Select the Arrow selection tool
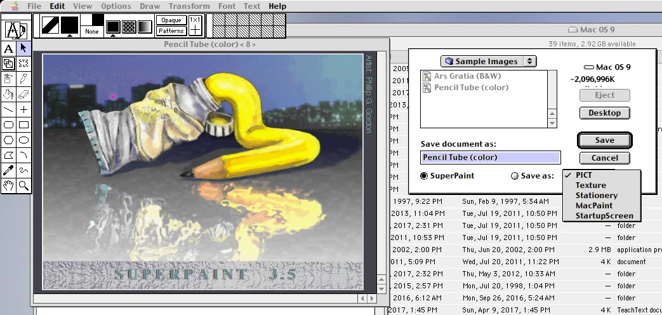The height and width of the screenshot is (315, 662). tap(23, 48)
